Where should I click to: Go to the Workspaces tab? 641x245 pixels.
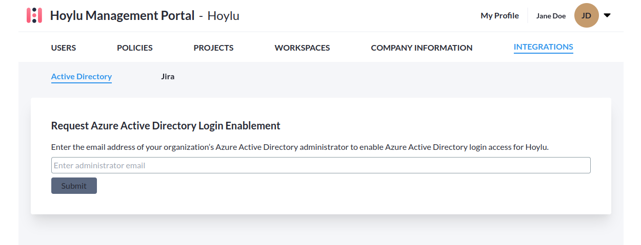pos(302,48)
